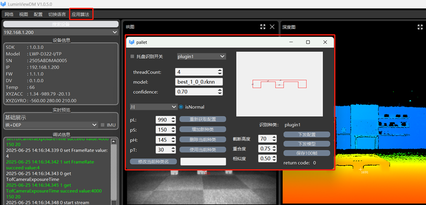Click the threadCount value field
The width and height of the screenshot is (426, 205).
(x=196, y=72)
